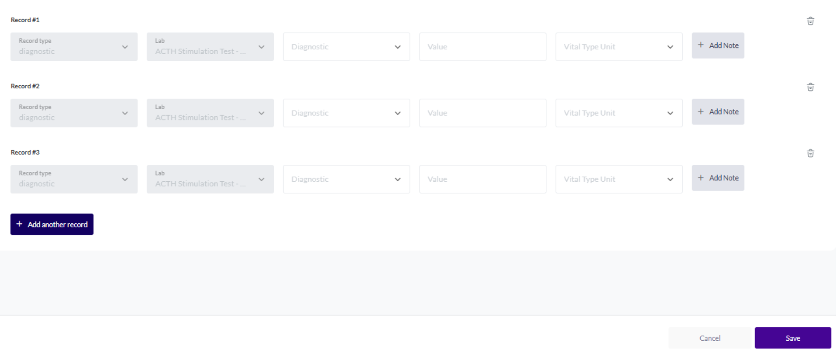Delete Record #1 using trash icon

click(x=810, y=21)
